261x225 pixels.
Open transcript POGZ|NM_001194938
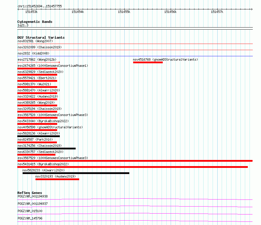pos(33,196)
